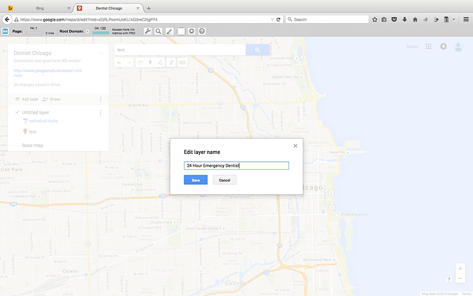Close the Edit layer name dialog
The width and height of the screenshot is (473, 296).
[295, 146]
